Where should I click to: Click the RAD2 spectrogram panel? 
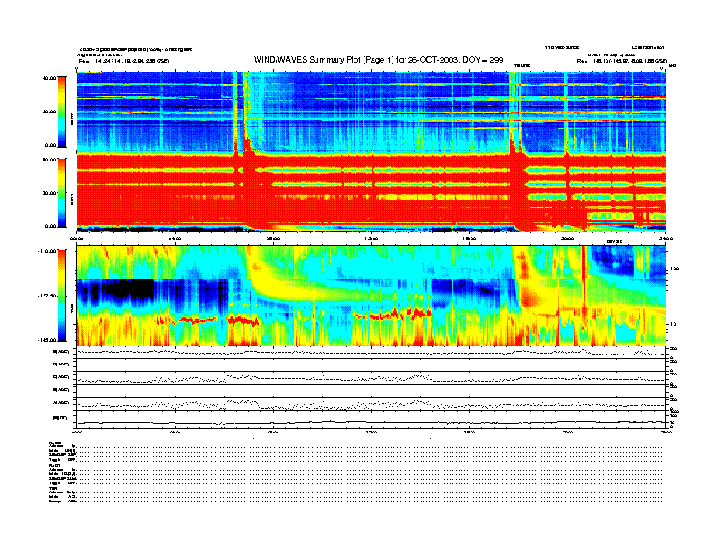tap(372, 112)
